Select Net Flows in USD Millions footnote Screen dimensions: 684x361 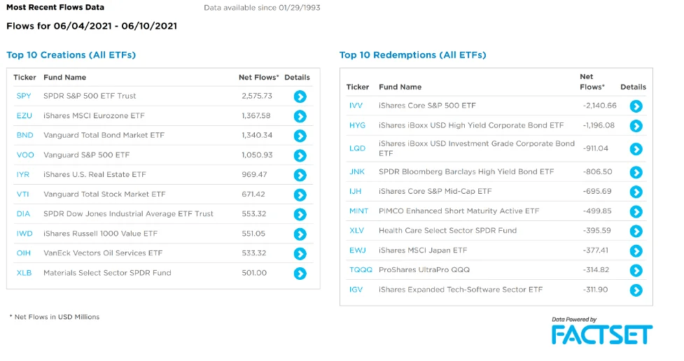pyautogui.click(x=55, y=317)
